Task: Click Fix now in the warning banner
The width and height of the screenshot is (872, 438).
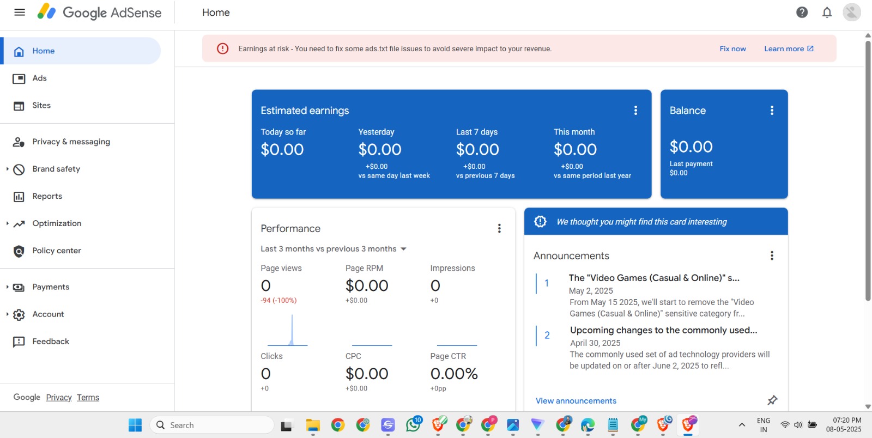Action: tap(732, 48)
